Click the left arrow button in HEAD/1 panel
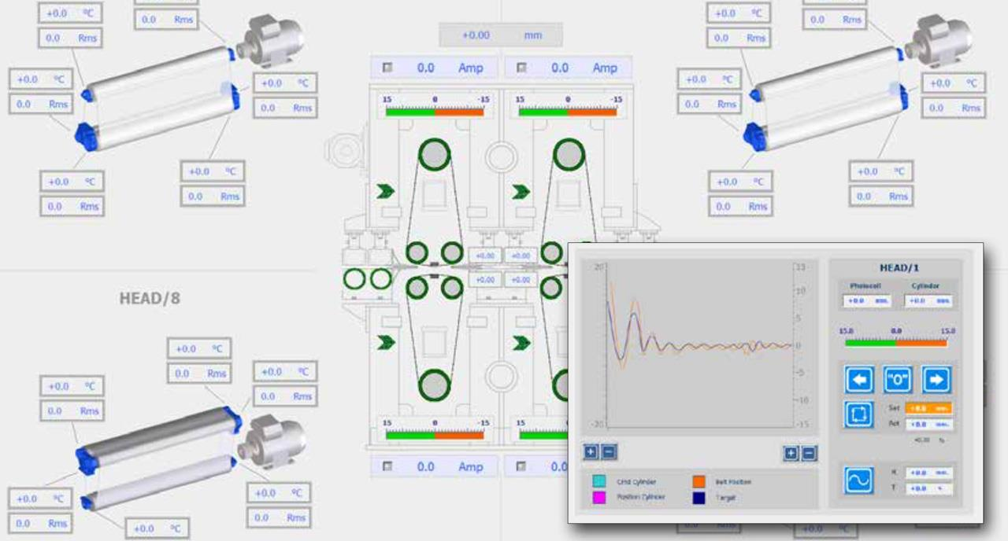This screenshot has height=541, width=1008. pyautogui.click(x=859, y=380)
